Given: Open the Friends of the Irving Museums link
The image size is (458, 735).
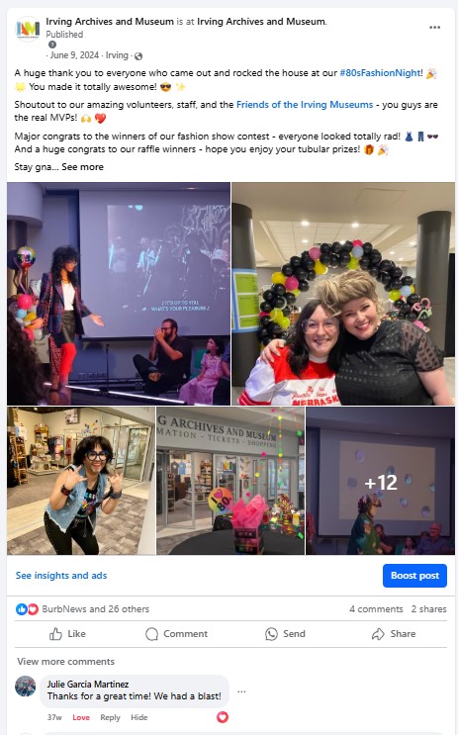Looking at the screenshot, I should coord(305,105).
